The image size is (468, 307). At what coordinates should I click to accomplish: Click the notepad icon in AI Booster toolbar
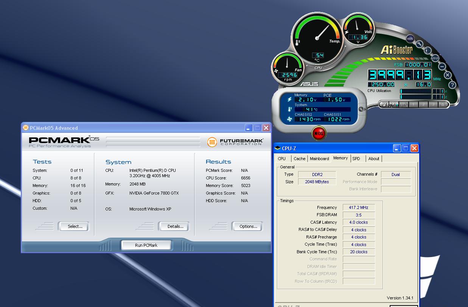click(x=385, y=104)
